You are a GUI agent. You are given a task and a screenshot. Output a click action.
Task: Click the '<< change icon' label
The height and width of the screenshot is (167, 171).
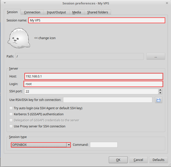coord(45,38)
